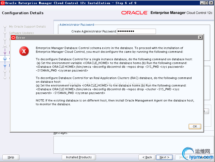Click the Create Administrator Password label
This screenshot has height=162, width=215.
click(94, 31)
